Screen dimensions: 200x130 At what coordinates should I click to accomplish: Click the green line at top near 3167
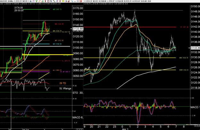(x=36, y=9)
